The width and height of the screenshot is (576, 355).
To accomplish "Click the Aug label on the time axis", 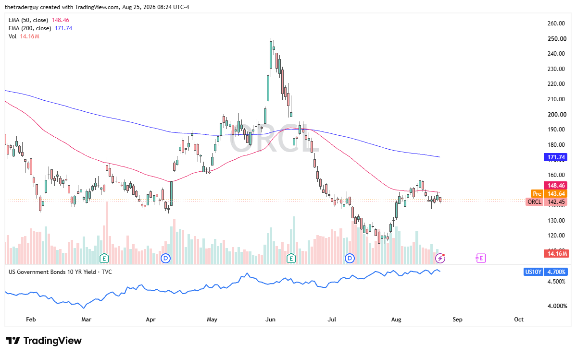I will pos(396,319).
